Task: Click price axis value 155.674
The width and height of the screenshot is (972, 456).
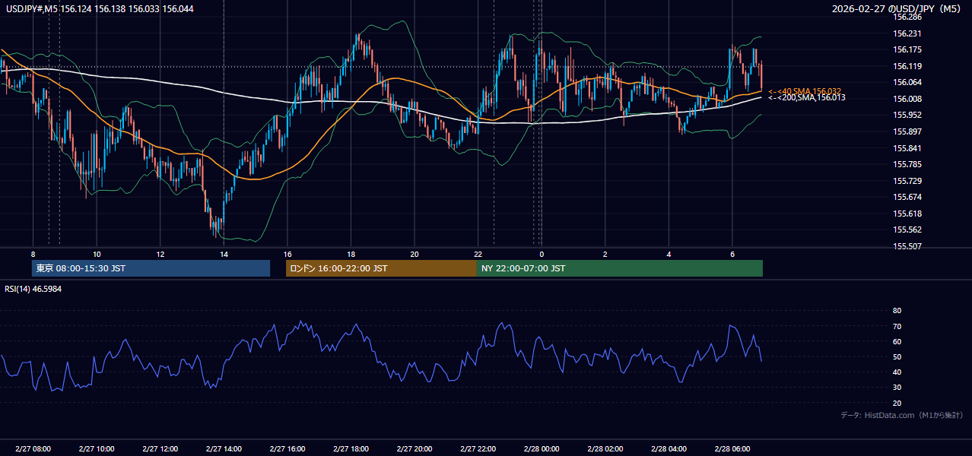Action: point(907,197)
